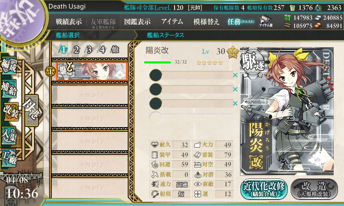344x206 pixels.
Task: Click the 母港 home port button
Action: tap(31, 110)
